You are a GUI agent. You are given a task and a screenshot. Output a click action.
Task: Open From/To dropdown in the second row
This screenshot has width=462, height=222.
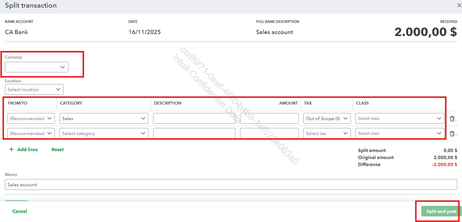[31, 134]
